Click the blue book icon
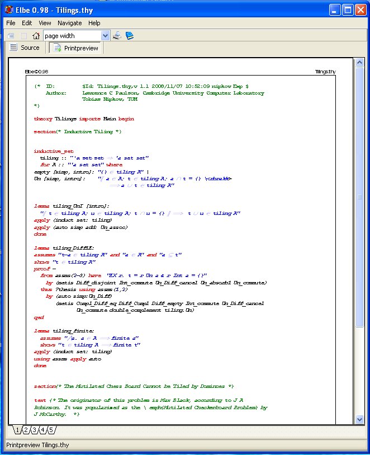The image size is (370, 455). point(130,36)
